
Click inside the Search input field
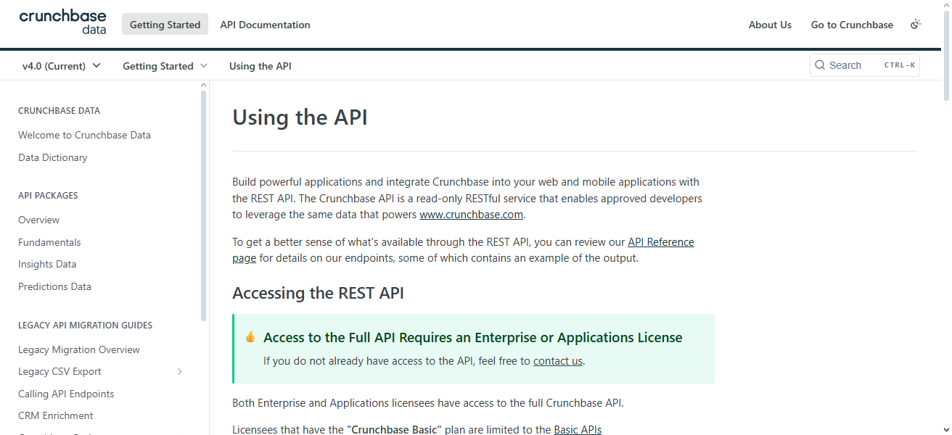pyautogui.click(x=856, y=65)
